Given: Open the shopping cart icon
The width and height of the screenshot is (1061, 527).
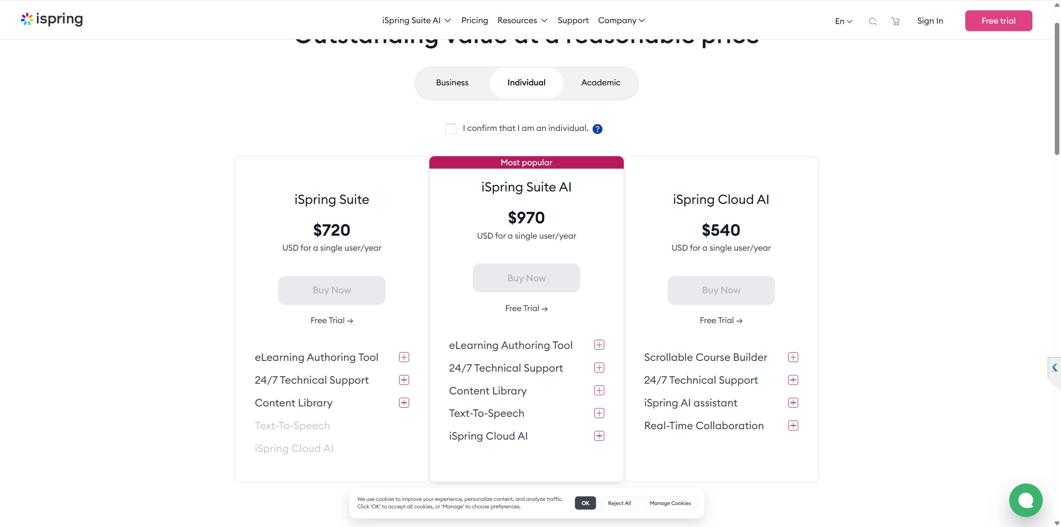Looking at the screenshot, I should click(895, 22).
